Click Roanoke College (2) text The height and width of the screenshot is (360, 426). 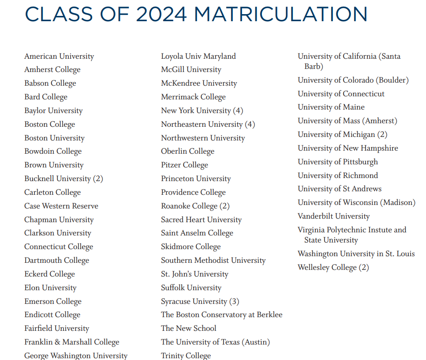tap(195, 206)
